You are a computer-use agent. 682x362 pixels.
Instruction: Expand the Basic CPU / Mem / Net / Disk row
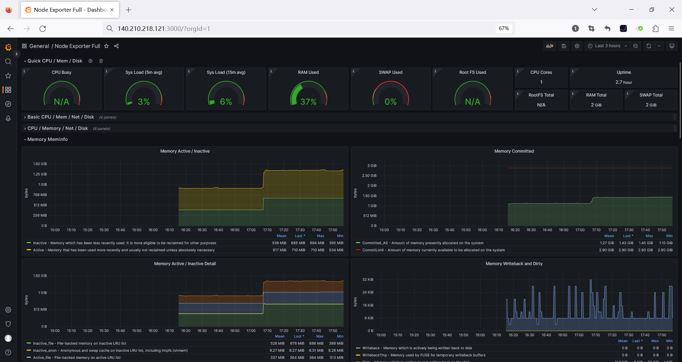[60, 117]
